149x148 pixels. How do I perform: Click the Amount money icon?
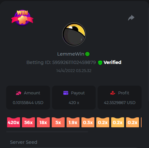[x=18, y=93]
